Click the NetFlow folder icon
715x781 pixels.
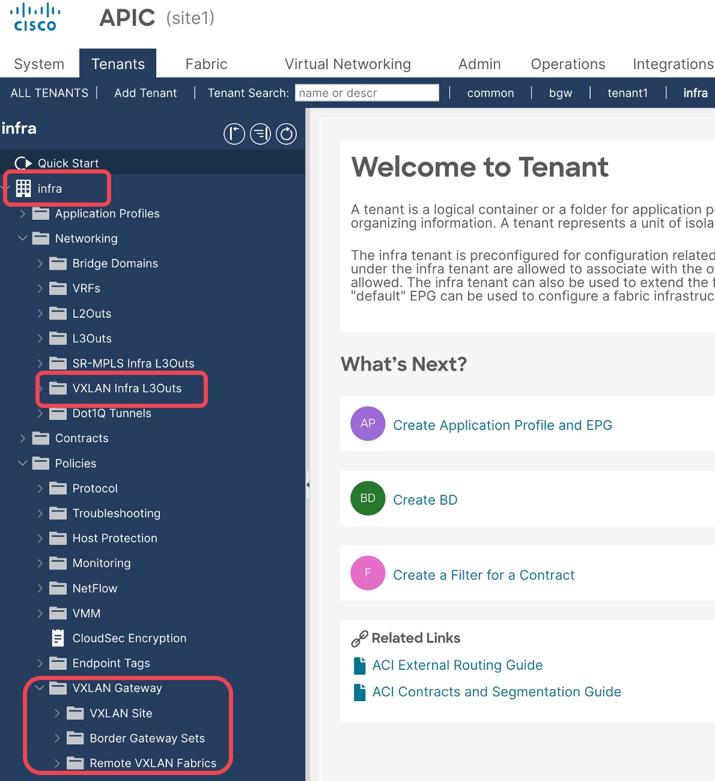58,588
